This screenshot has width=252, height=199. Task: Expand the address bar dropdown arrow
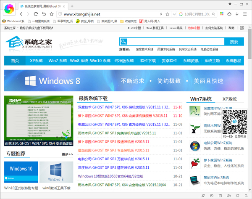click(x=174, y=14)
